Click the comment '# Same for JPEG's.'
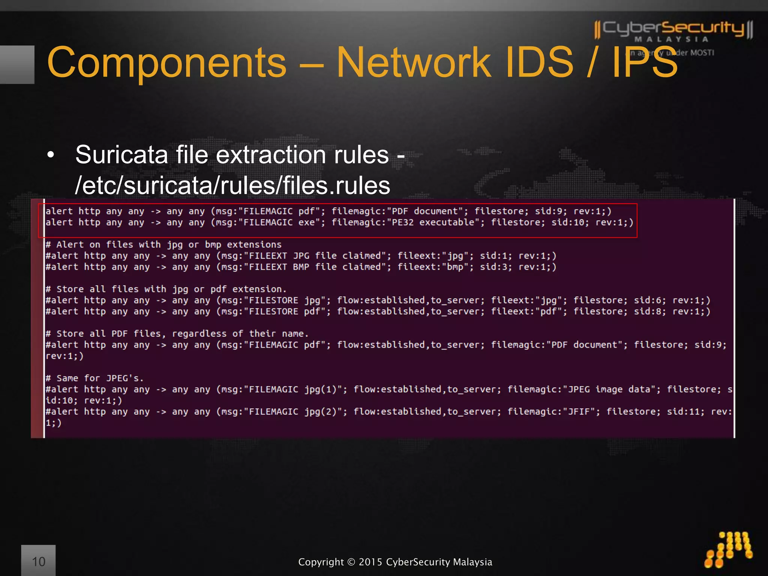Screen dimensions: 768x576 94,378
